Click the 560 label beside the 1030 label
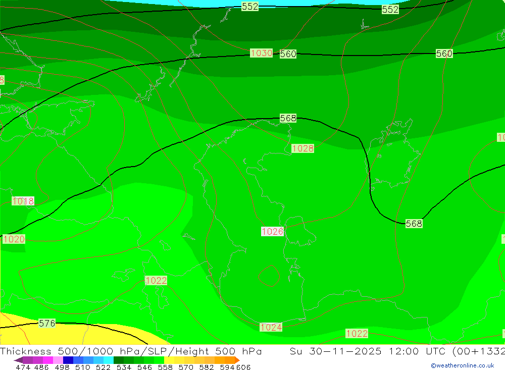The image size is (505, 370). point(288,54)
